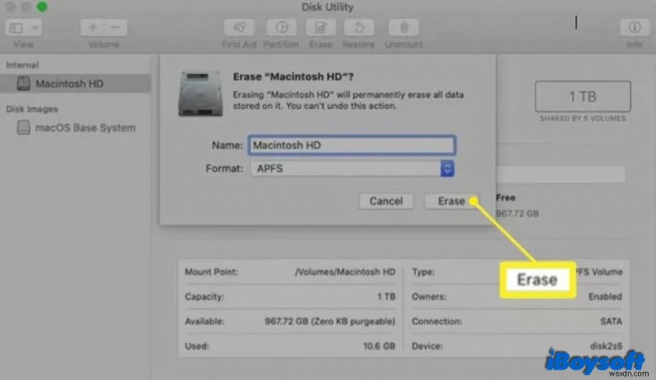Open the View sidebar toolbar button

(x=16, y=28)
